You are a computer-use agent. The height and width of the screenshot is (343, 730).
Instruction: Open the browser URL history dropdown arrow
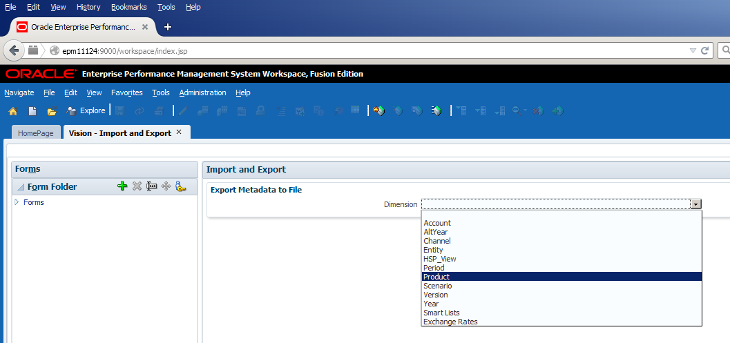coord(692,50)
